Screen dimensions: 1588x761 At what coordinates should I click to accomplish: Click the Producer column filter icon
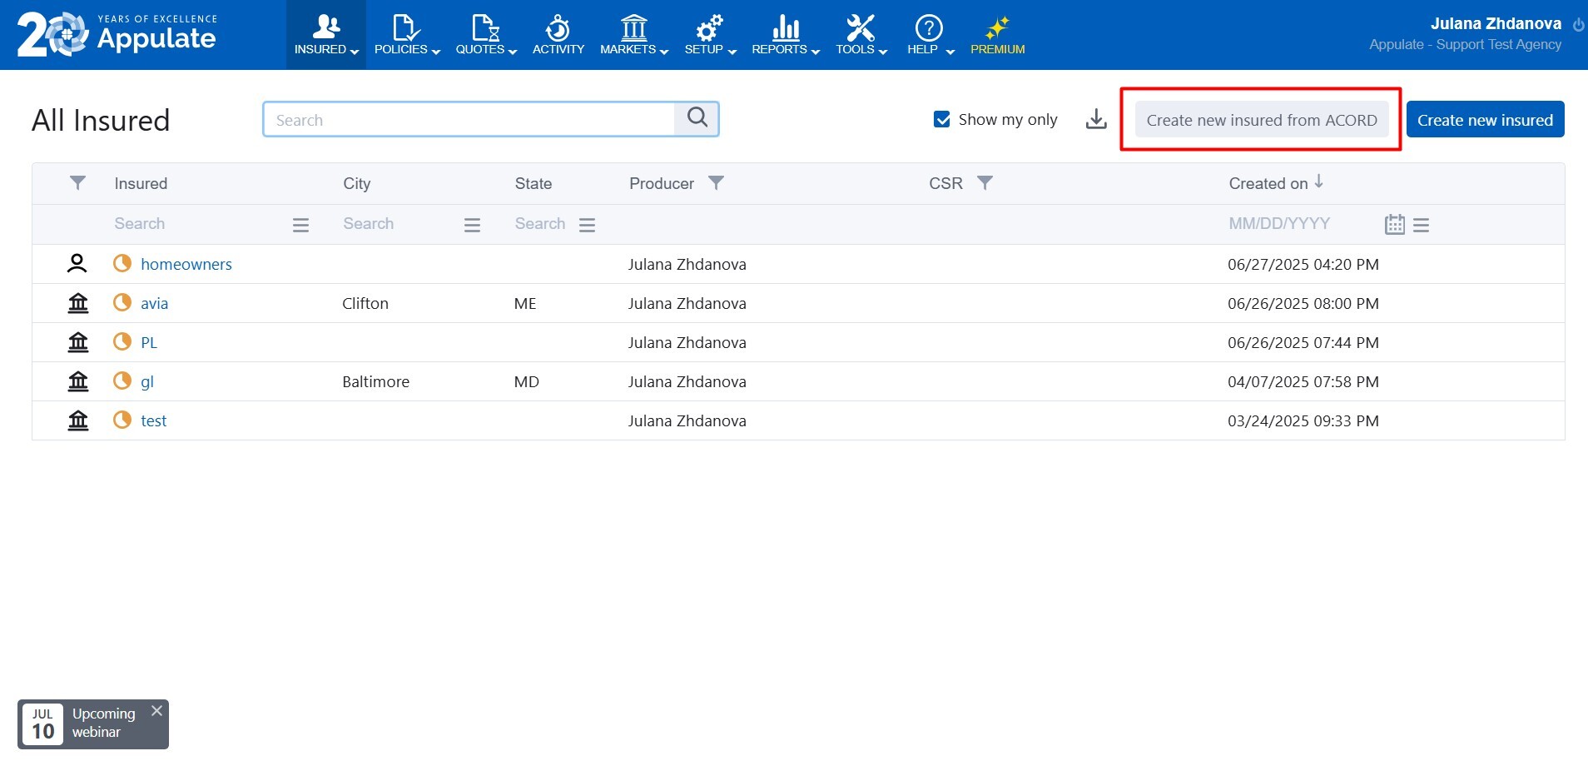[x=716, y=183]
